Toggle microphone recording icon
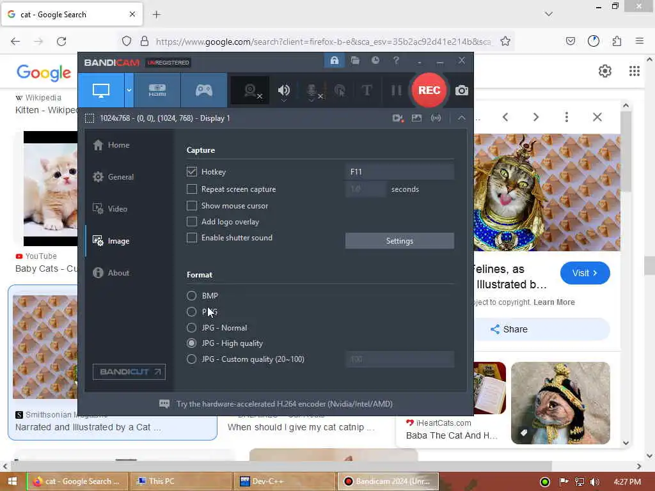Viewport: 655px width, 491px height. point(312,91)
